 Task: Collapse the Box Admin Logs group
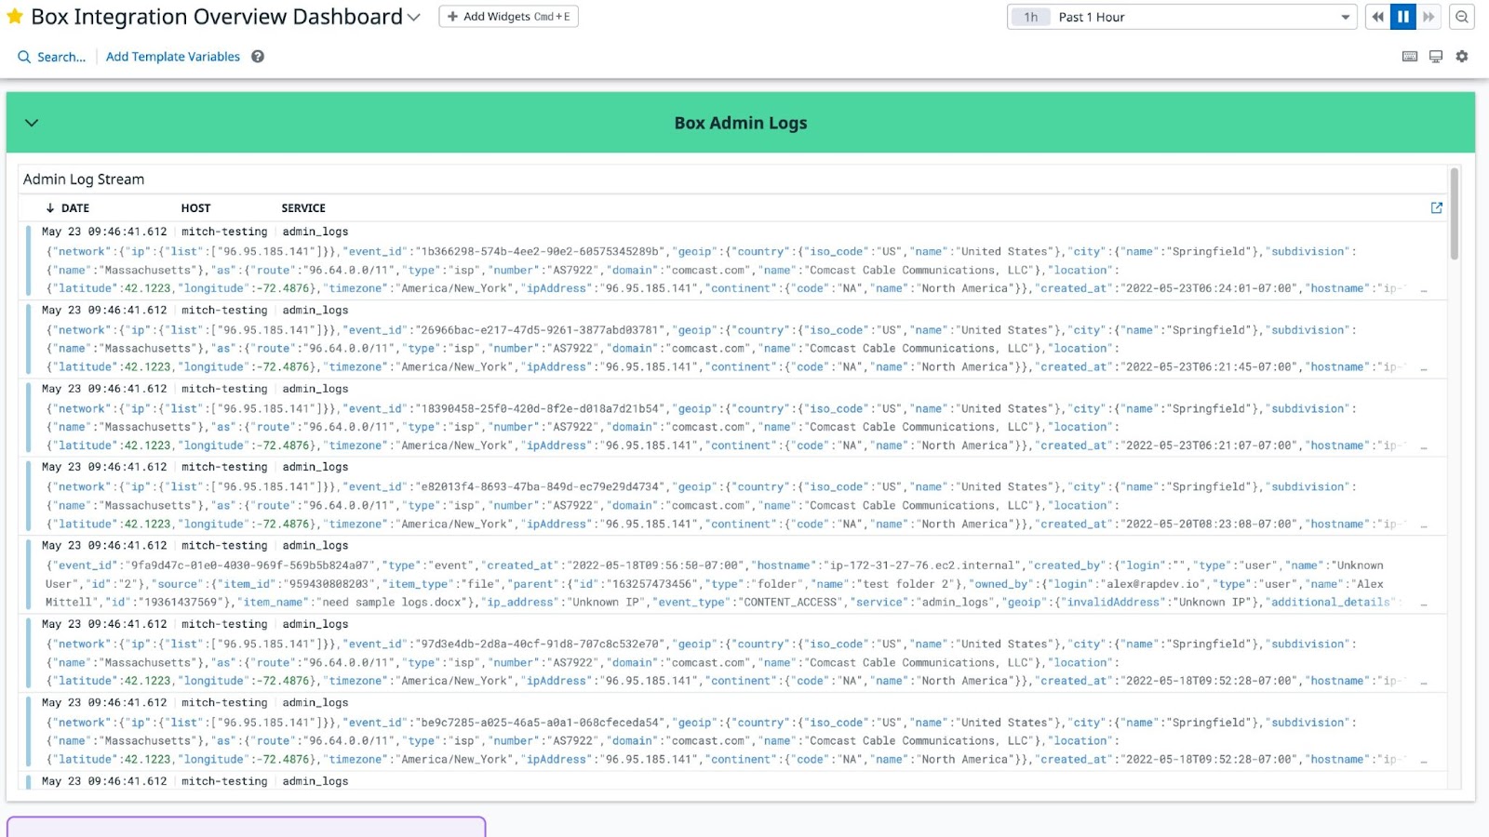coord(32,123)
